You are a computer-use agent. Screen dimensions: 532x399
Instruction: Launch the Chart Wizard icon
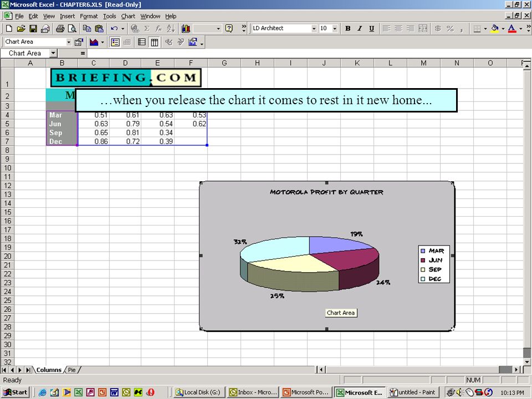point(186,28)
